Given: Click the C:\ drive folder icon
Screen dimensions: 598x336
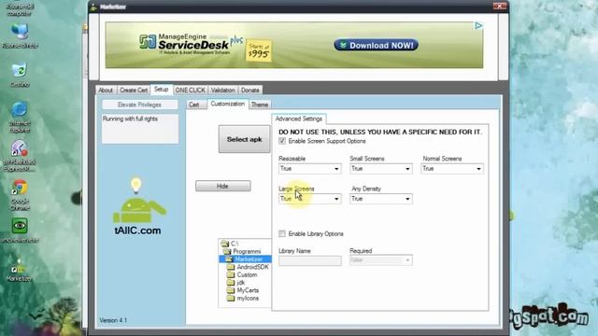Looking at the screenshot, I should [225, 244].
